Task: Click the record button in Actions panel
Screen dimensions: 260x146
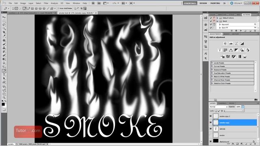Action: click(236, 31)
